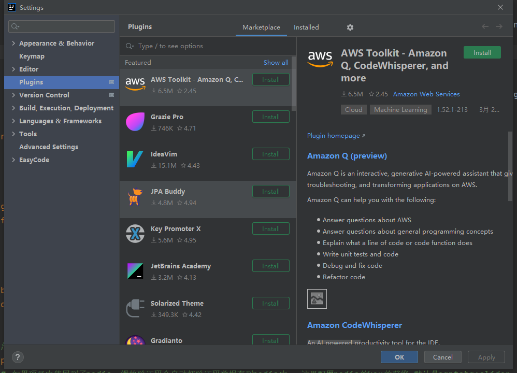Screen dimensions: 517x373
Task: Click the IntelliJ logo in title bar
Action: coord(12,7)
